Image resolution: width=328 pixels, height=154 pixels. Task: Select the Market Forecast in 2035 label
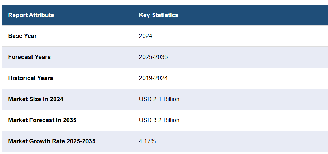coord(42,120)
